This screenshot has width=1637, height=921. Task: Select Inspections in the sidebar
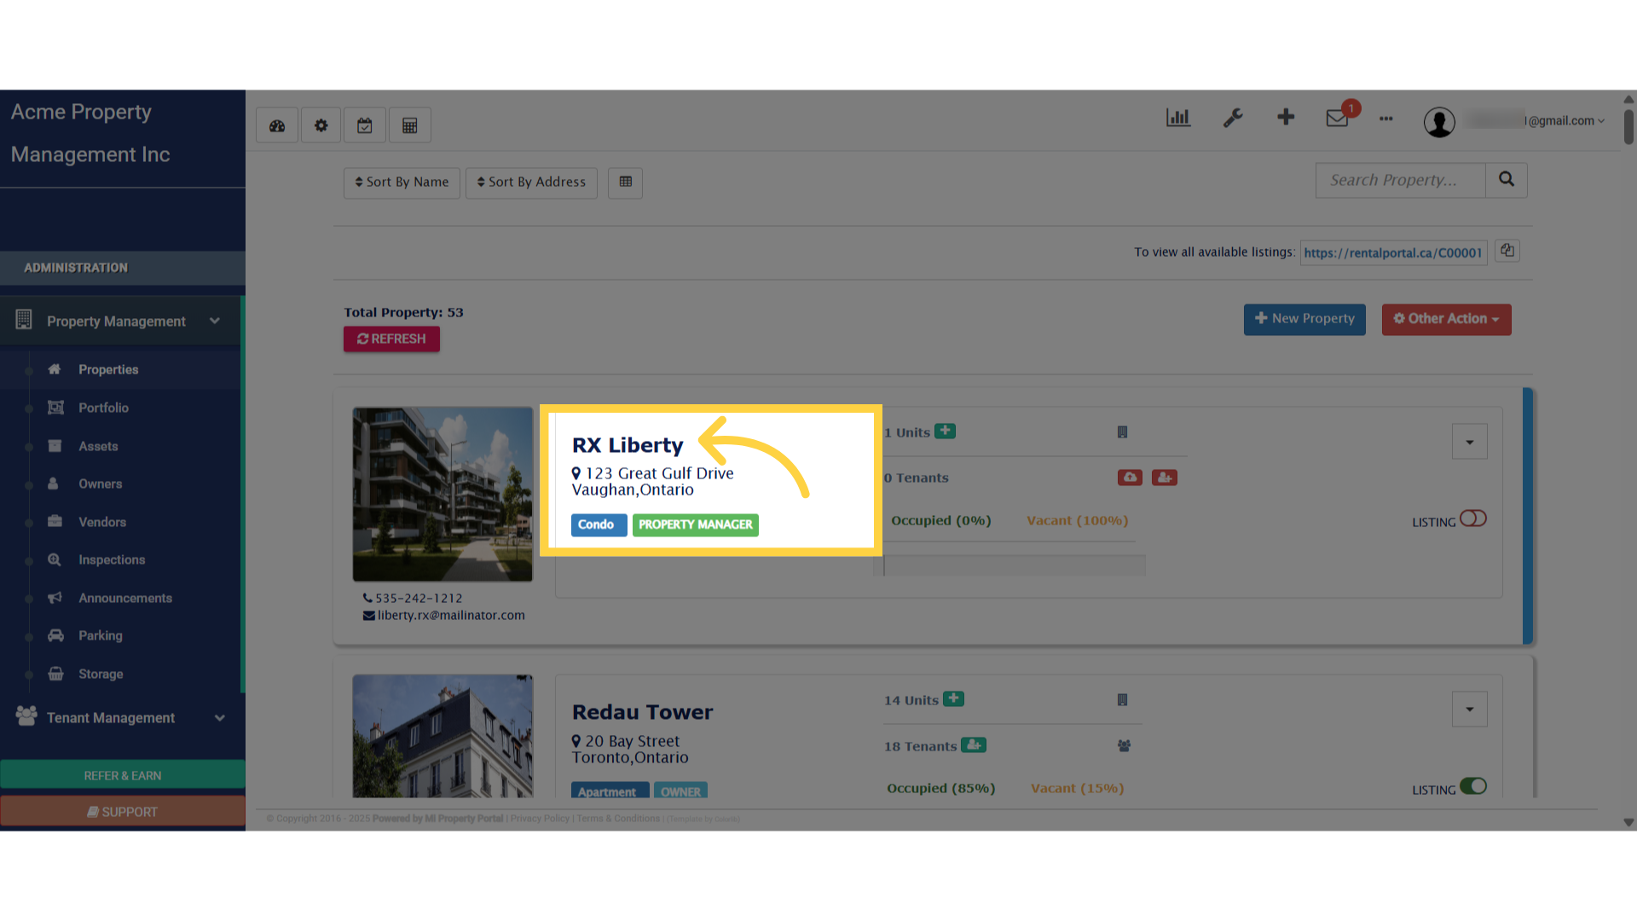(x=112, y=559)
